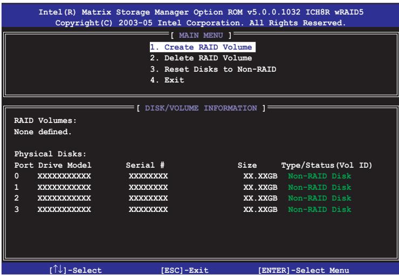Image resolution: width=399 pixels, height=275 pixels.
Task: Click port 1 disk size value
Action: pos(260,187)
